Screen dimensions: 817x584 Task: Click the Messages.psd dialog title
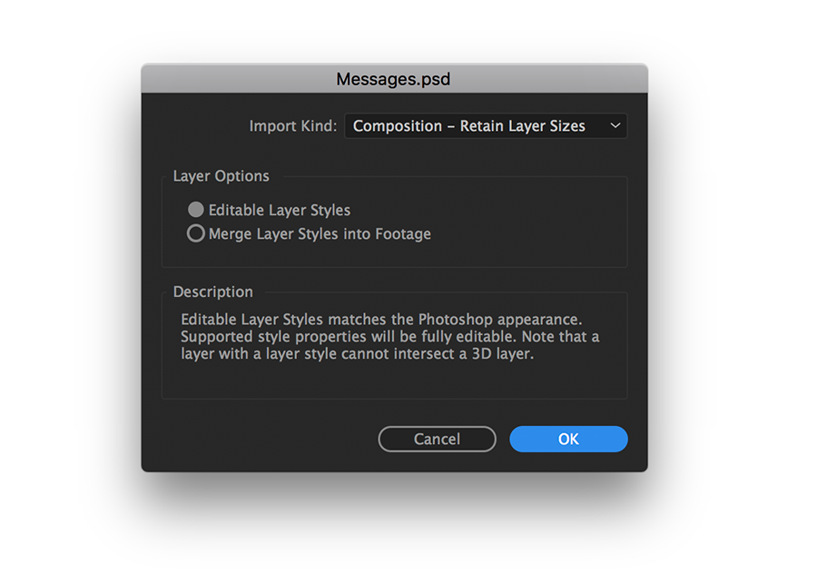tap(393, 79)
